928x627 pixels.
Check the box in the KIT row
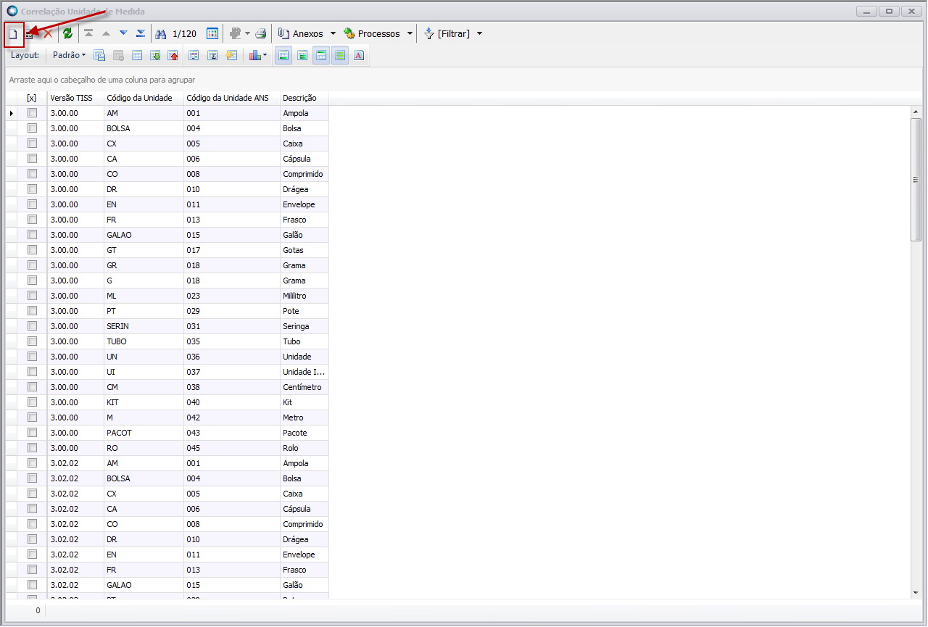coord(32,402)
